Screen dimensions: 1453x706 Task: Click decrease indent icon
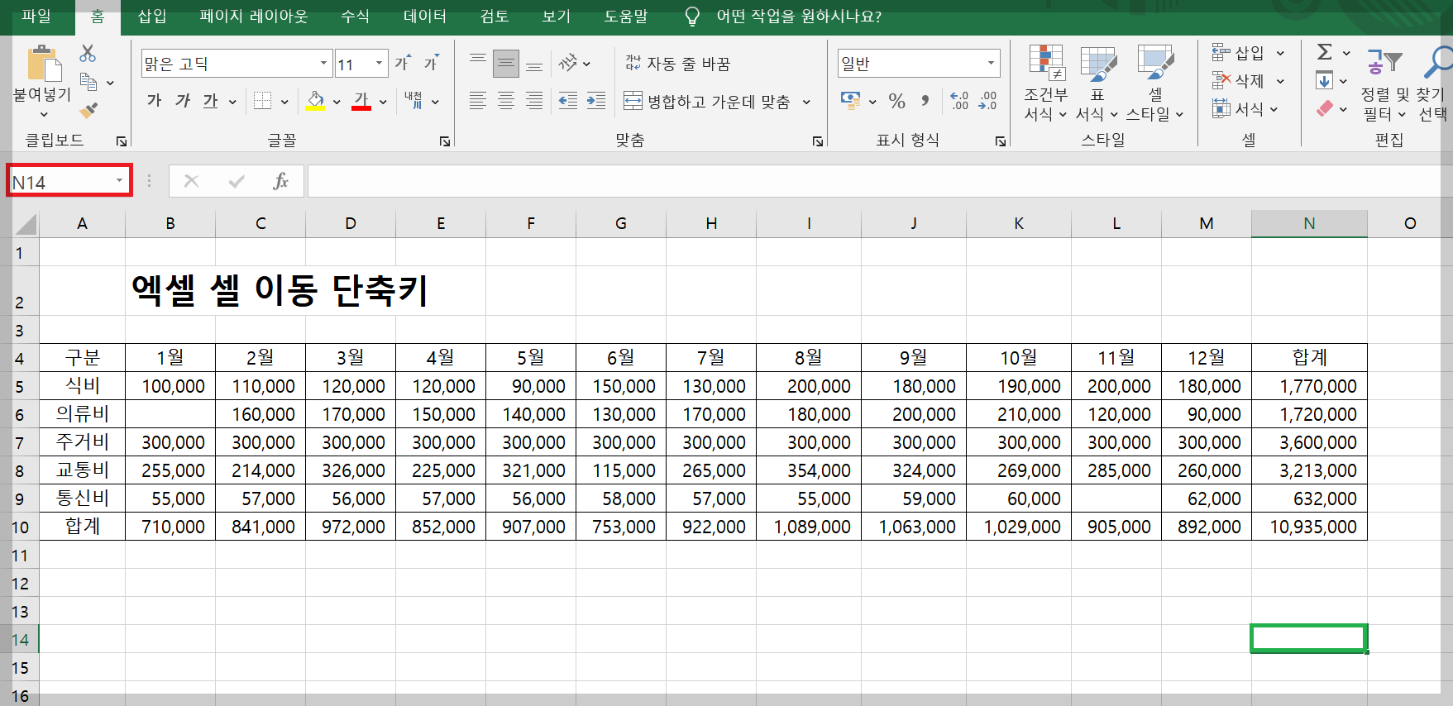coord(568,101)
